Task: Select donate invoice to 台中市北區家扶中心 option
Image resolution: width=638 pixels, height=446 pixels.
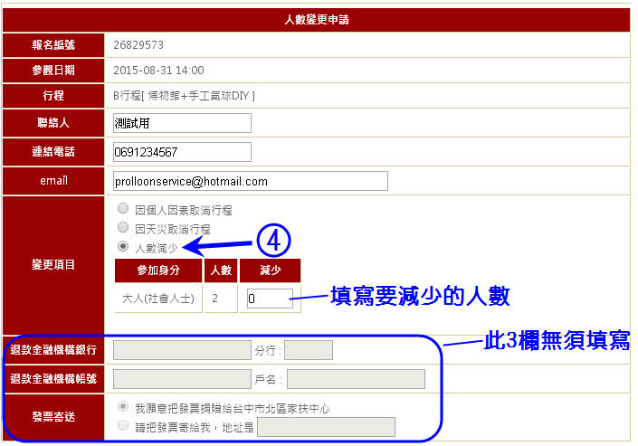Action: pos(123,407)
